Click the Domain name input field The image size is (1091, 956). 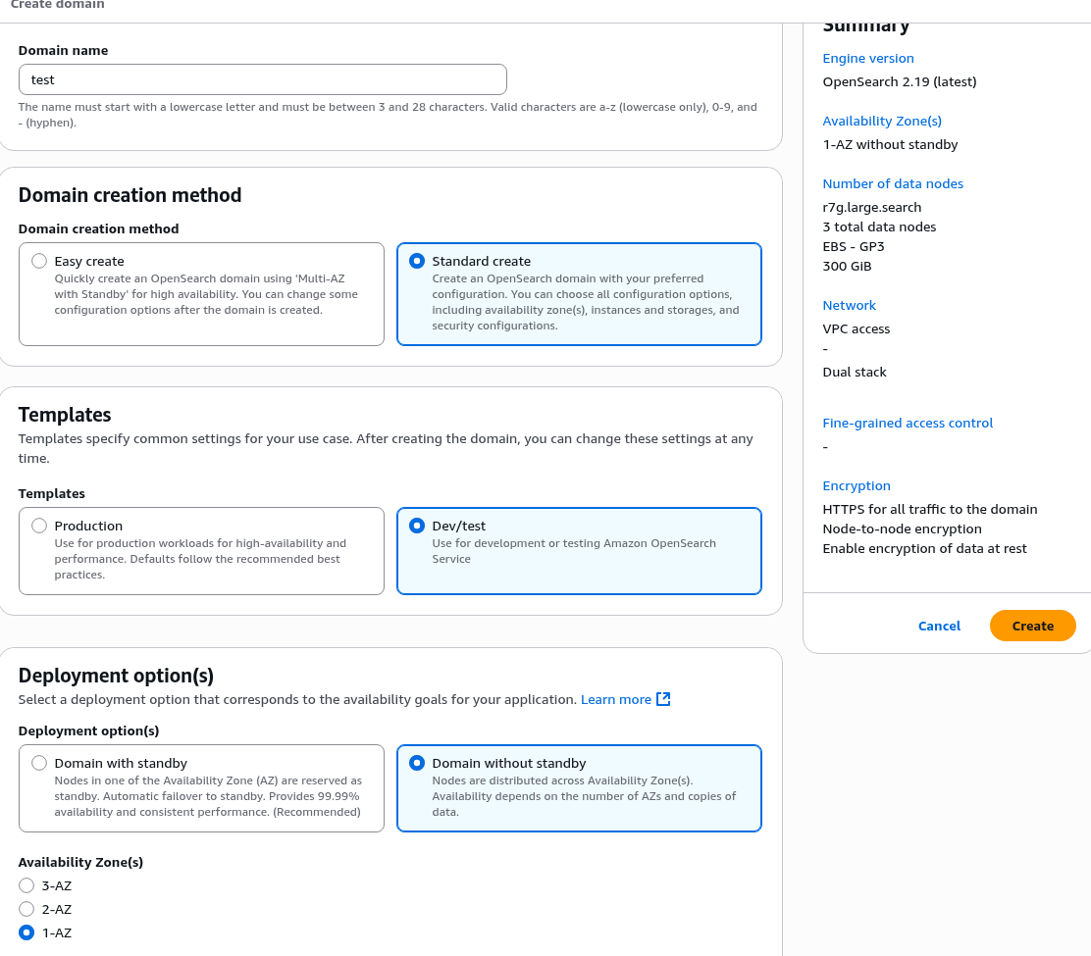262,79
